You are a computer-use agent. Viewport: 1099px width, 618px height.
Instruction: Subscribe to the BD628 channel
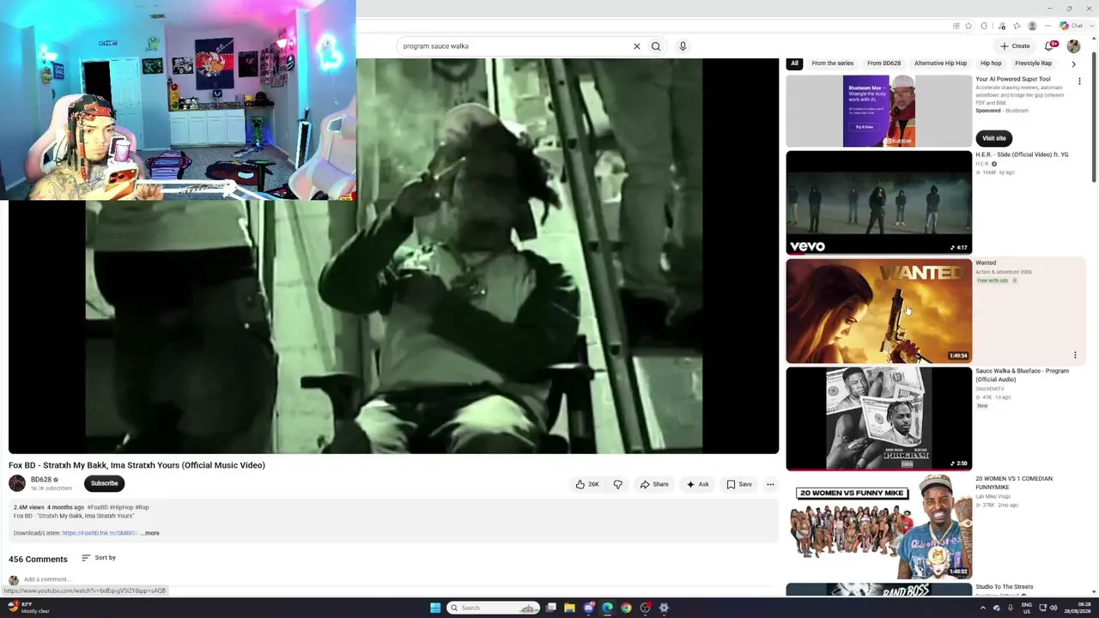[104, 483]
